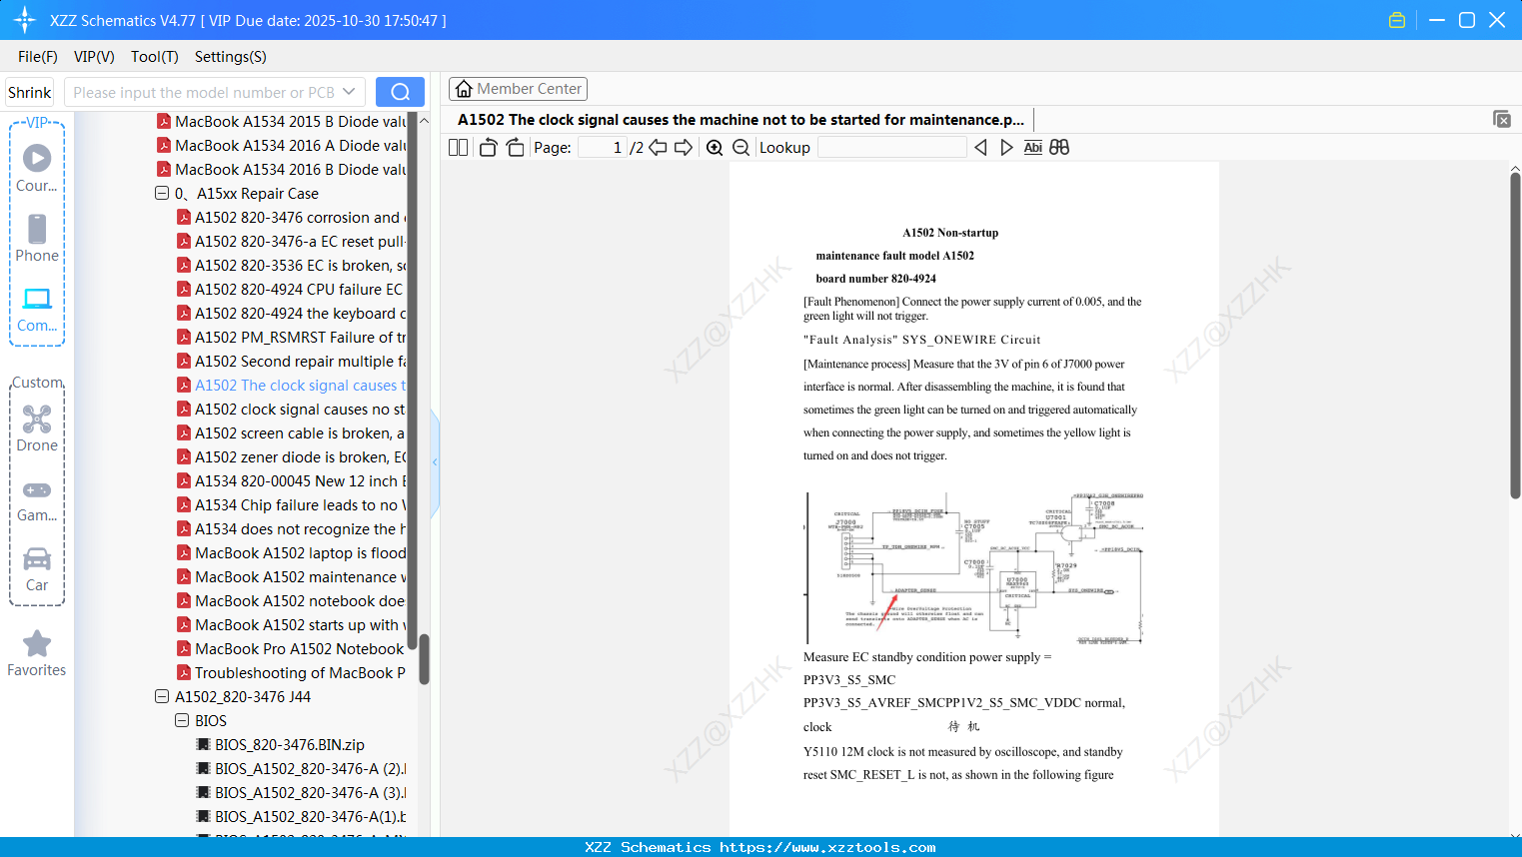Viewport: 1522px width, 857px height.
Task: Collapse the A1502_820-3476 J44 folder
Action: click(162, 697)
